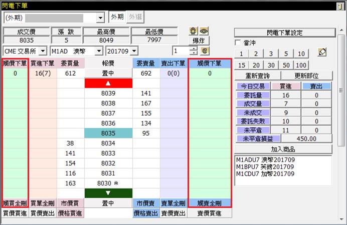This screenshot has width=347, height=225.
Task: Click the 8034 price cell
Action: [108, 143]
